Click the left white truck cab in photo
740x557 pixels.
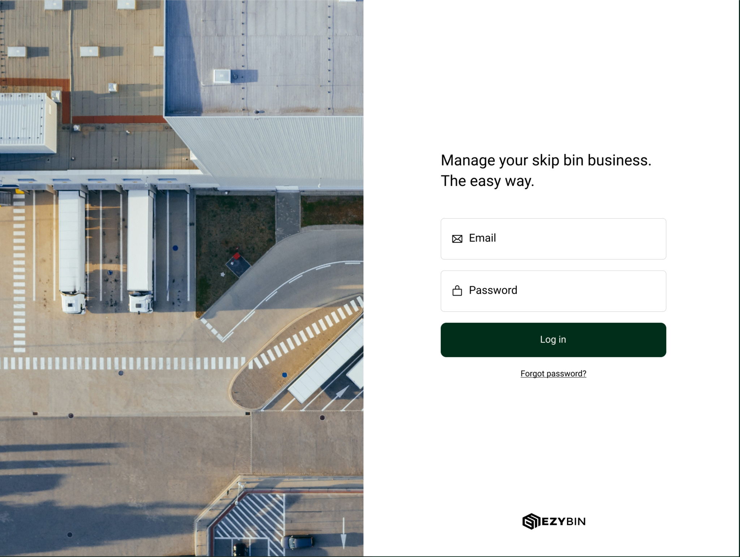click(x=73, y=302)
